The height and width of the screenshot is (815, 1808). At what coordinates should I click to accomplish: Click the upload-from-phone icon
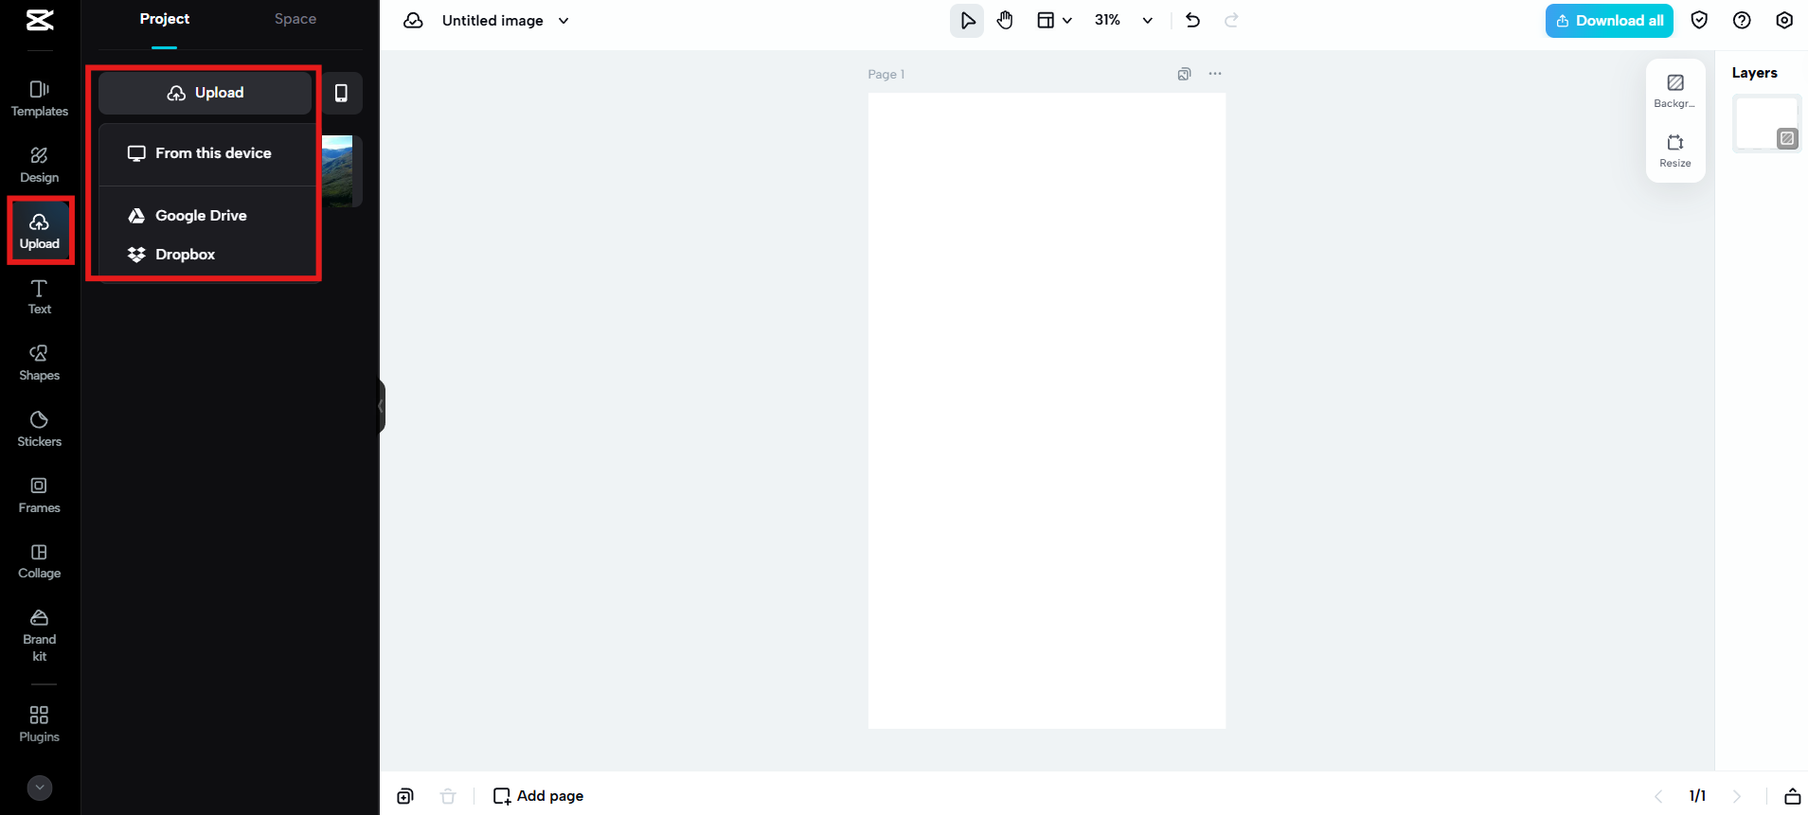(x=342, y=93)
